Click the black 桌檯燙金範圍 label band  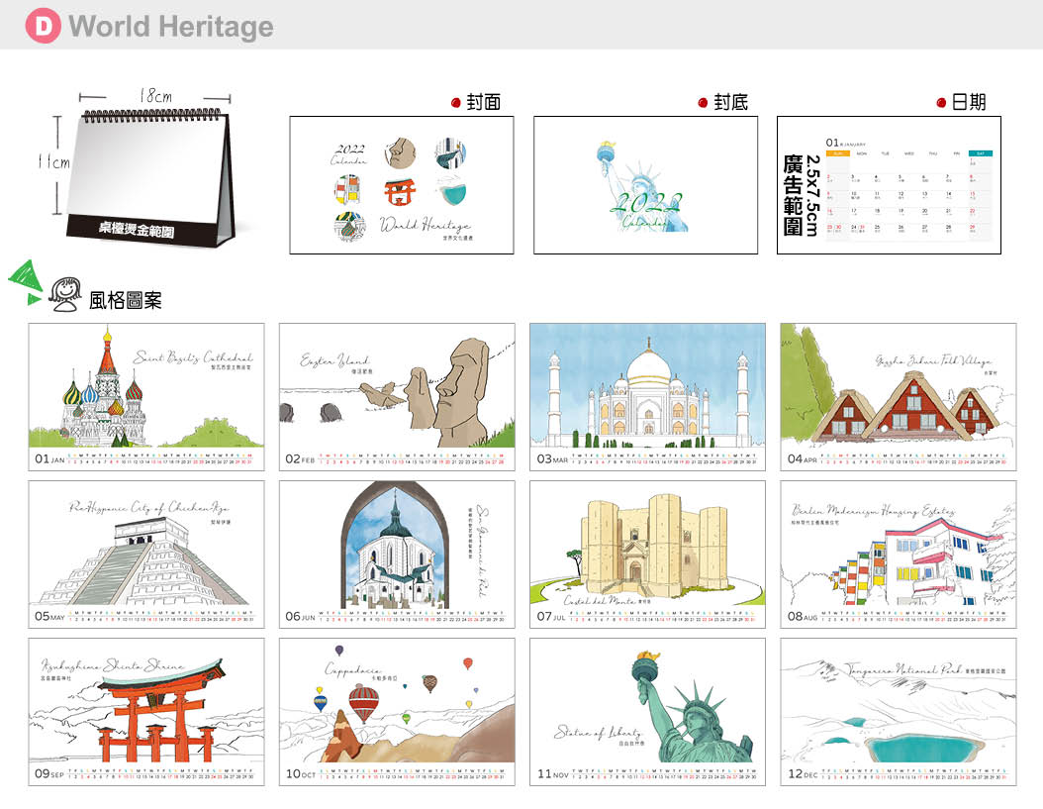[138, 230]
